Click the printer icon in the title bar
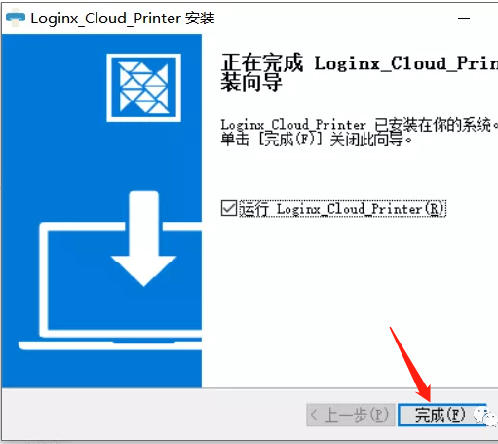498x444 pixels. pyautogui.click(x=16, y=18)
